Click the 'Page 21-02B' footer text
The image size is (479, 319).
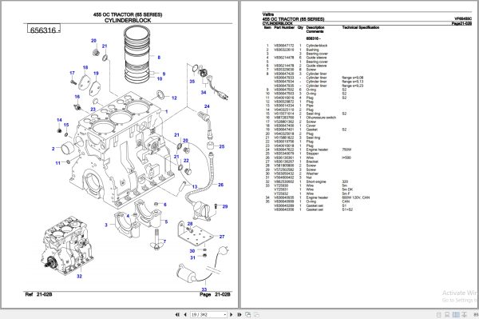click(x=215, y=294)
